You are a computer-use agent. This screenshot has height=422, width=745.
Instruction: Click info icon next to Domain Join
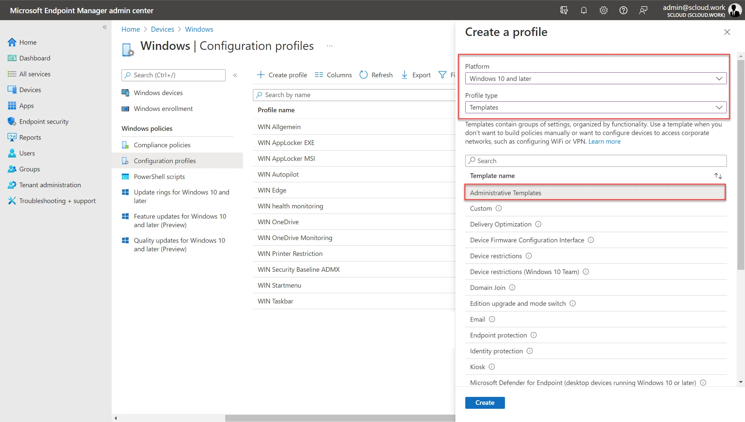[512, 288]
